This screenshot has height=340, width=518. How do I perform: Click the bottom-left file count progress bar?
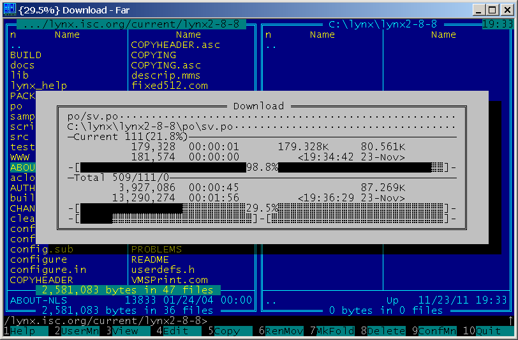click(166, 219)
